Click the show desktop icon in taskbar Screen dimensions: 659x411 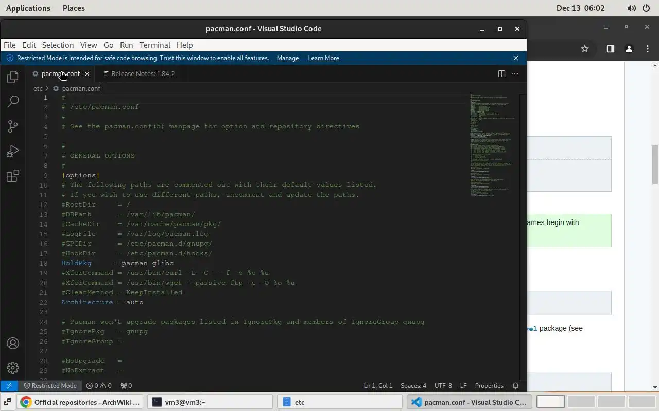pyautogui.click(x=9, y=402)
